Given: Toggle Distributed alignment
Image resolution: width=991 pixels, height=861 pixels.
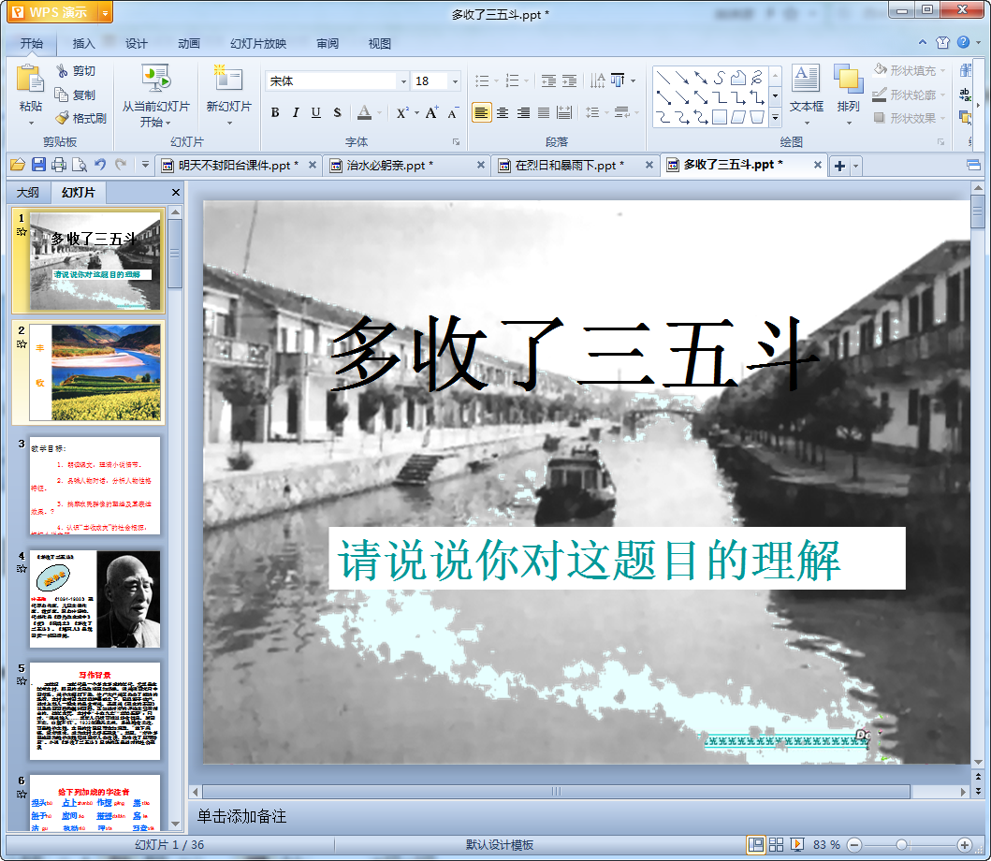Looking at the screenshot, I should (x=564, y=112).
